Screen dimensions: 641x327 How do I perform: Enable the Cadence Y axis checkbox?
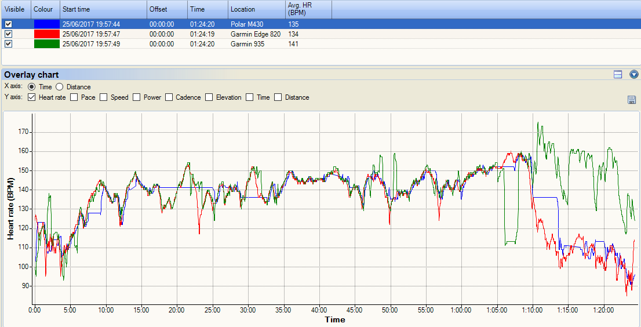169,97
